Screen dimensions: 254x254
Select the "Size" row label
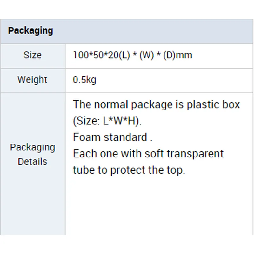pos(32,55)
